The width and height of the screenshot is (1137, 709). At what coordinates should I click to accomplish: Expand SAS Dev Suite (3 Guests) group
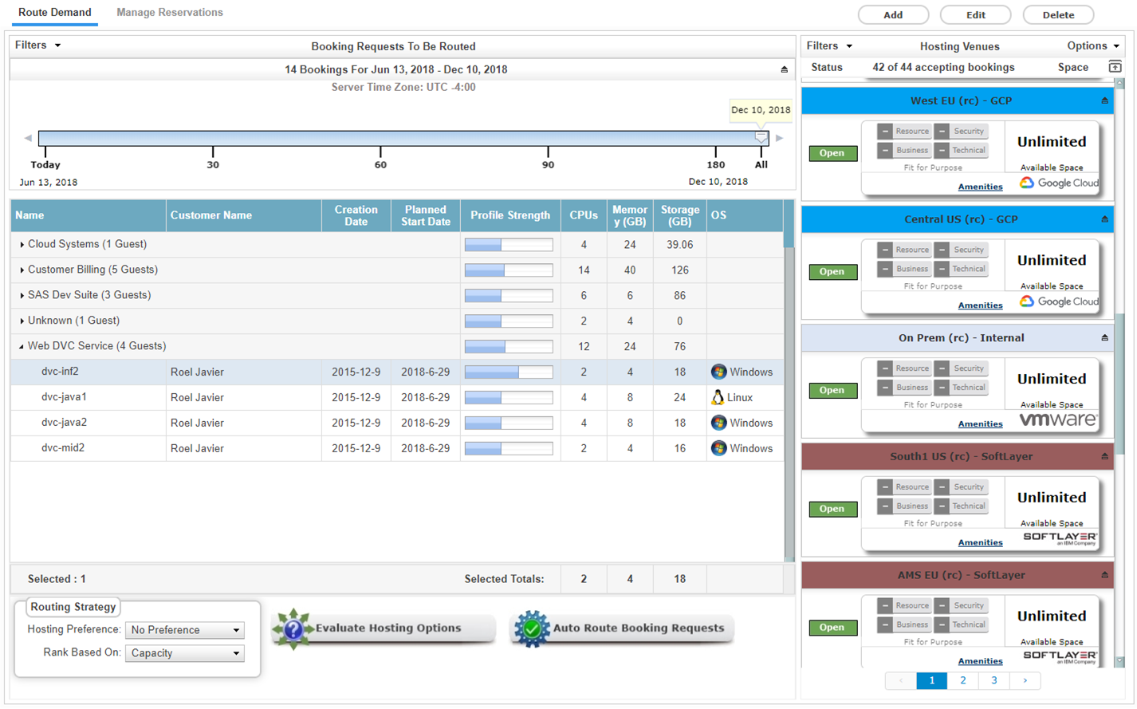coord(22,296)
